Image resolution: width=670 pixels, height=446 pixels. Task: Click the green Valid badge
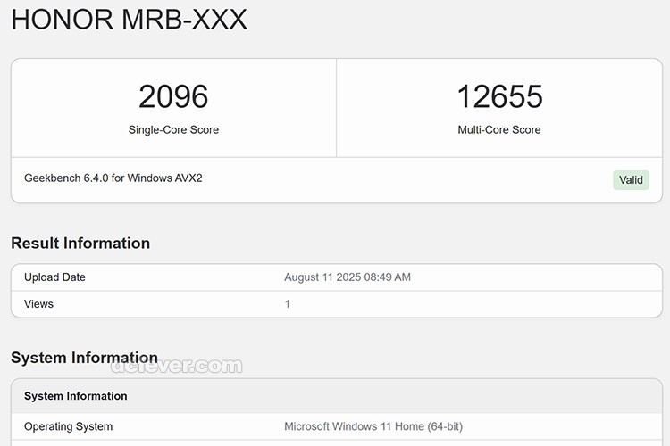coord(631,179)
